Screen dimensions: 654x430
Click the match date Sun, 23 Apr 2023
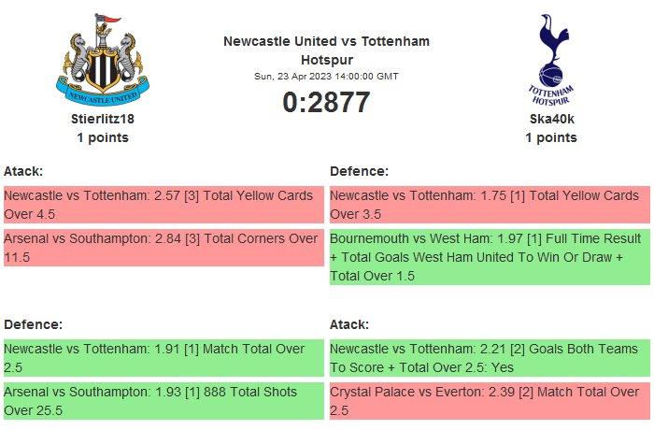point(326,76)
